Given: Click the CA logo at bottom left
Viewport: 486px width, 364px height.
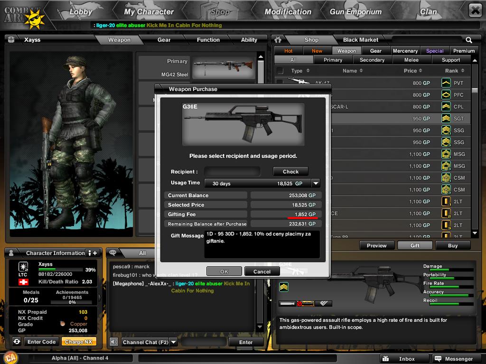Looking at the screenshot, I should (x=10, y=358).
